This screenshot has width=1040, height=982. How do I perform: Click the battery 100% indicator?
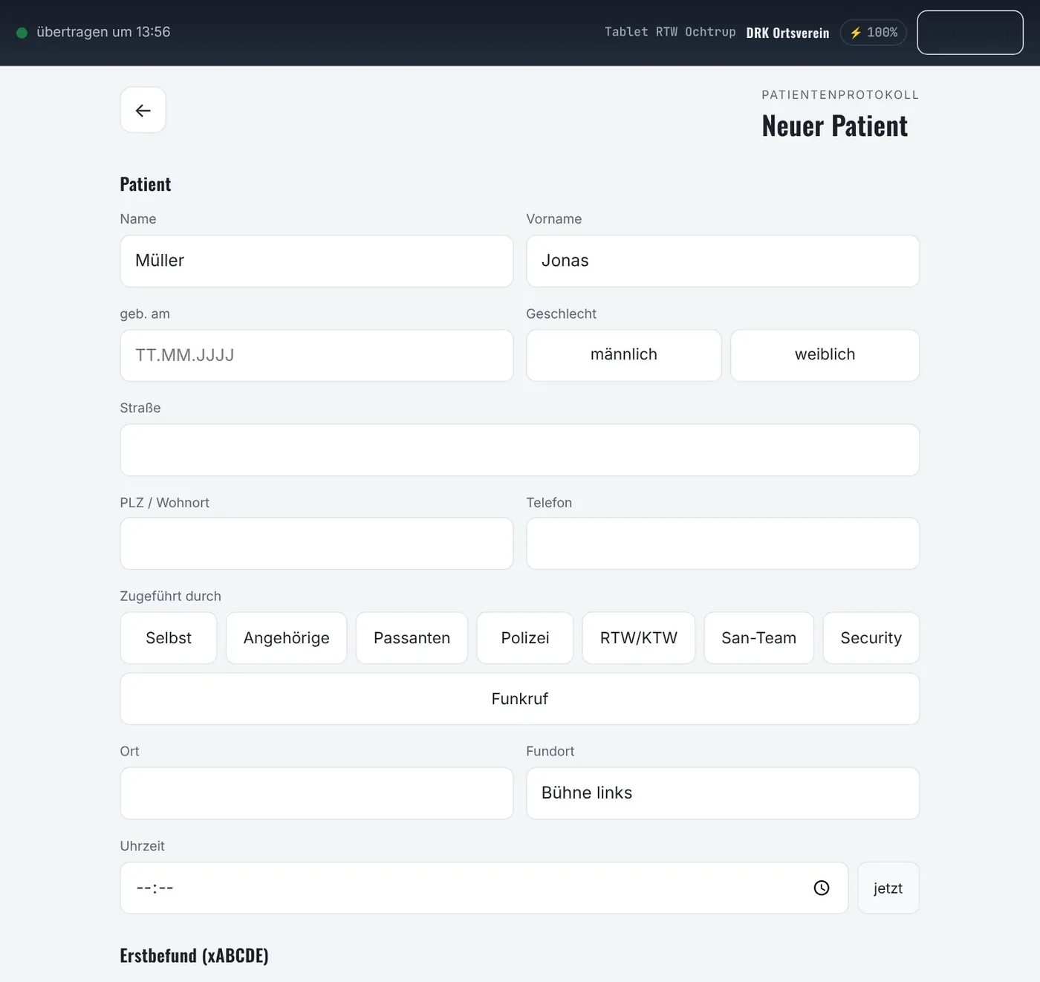click(874, 32)
